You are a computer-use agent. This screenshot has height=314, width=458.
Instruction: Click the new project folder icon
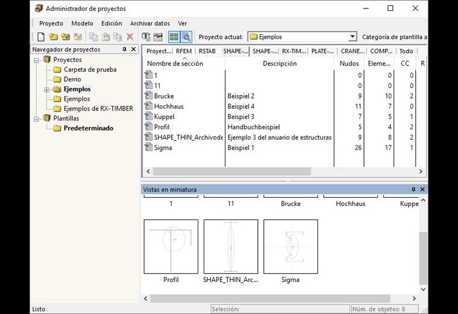click(x=53, y=37)
